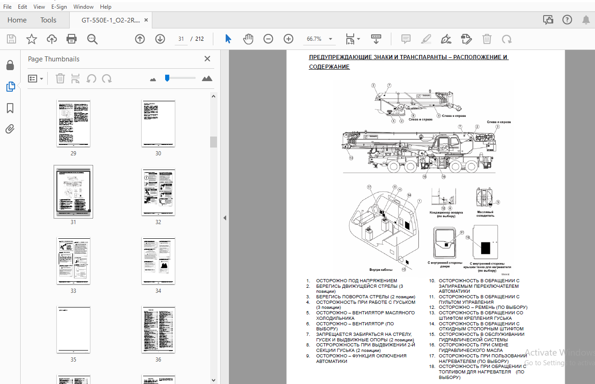Close the Page Thumbnails panel
The width and height of the screenshot is (595, 384).
coord(207,59)
